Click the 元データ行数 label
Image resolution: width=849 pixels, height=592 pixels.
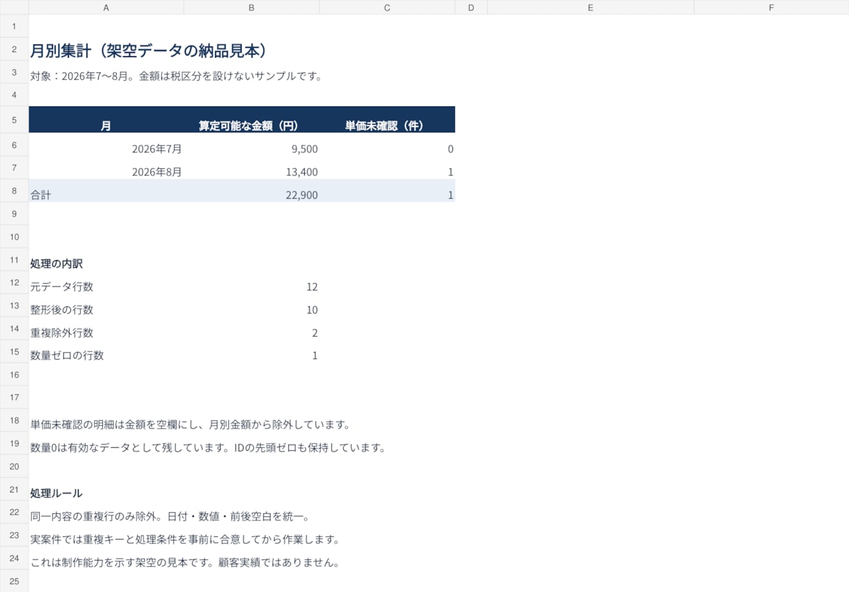point(61,287)
